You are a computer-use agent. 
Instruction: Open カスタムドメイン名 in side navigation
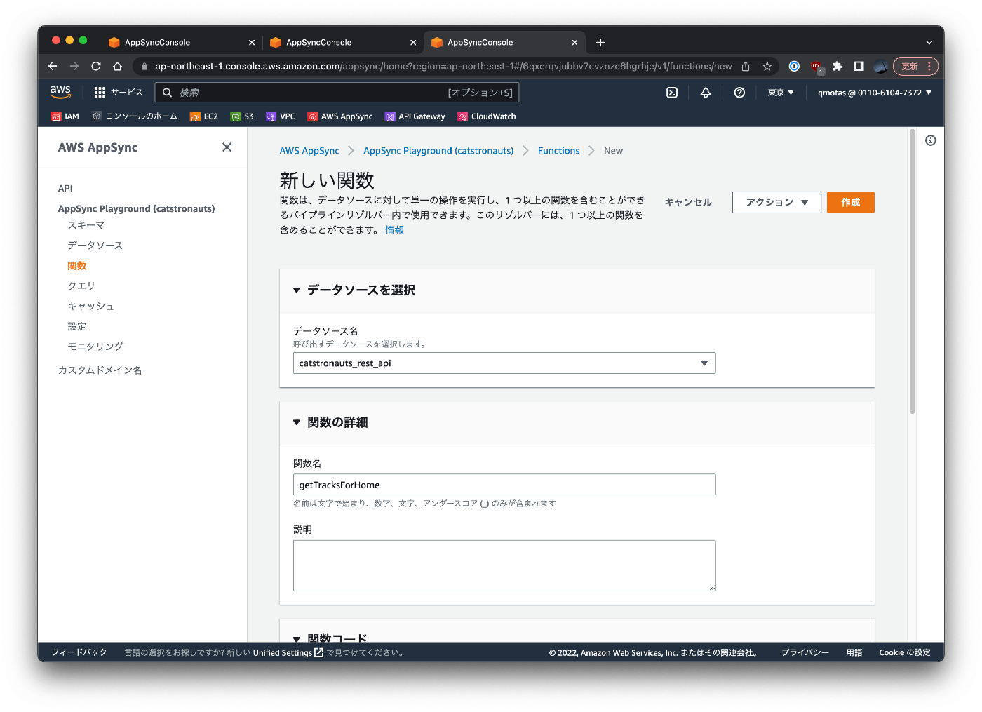click(100, 370)
